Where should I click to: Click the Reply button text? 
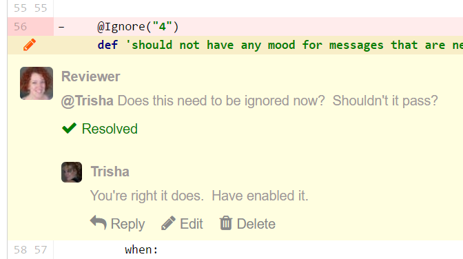click(x=127, y=224)
